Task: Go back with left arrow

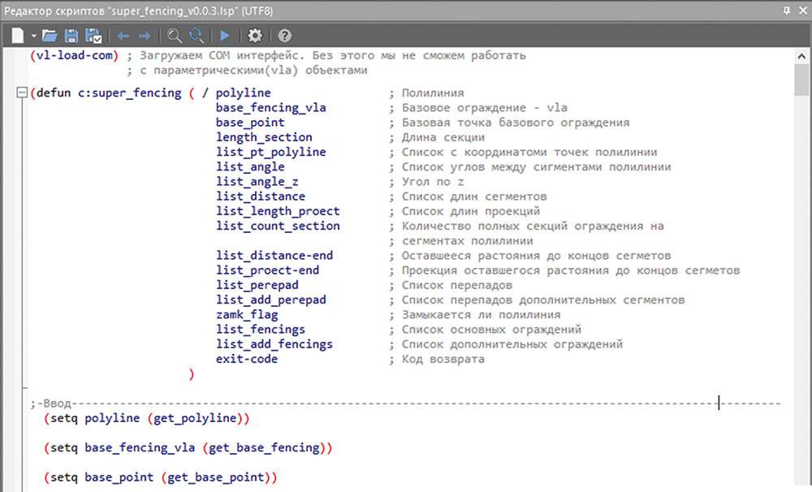Action: [x=123, y=36]
